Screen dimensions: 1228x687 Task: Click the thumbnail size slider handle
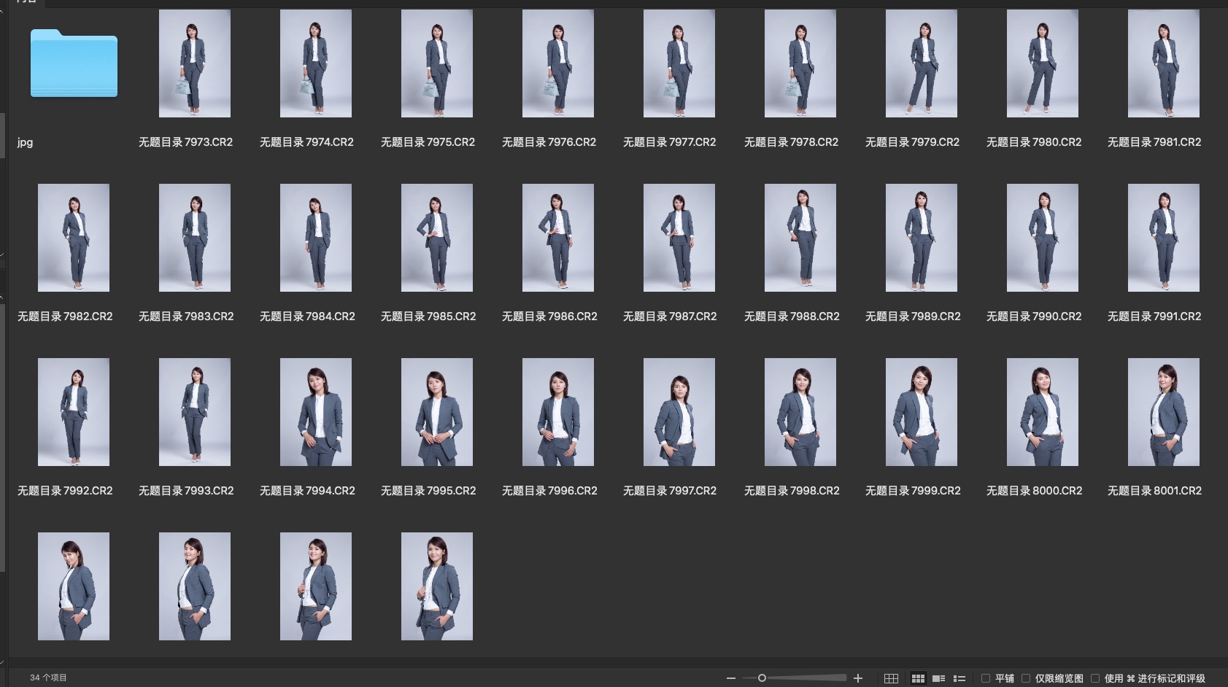pos(762,678)
